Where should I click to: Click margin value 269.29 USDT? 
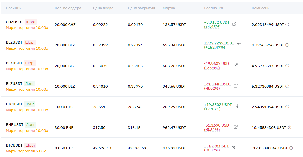[174, 107]
